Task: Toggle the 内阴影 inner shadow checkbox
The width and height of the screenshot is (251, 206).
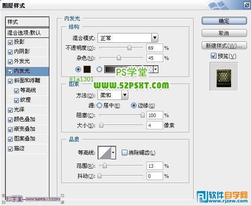Action: pyautogui.click(x=10, y=52)
